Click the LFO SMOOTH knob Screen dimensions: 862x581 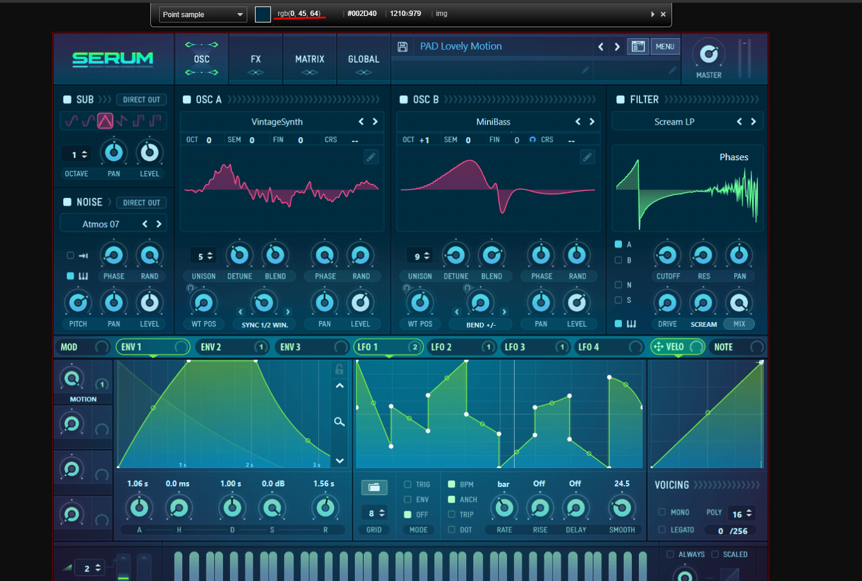(x=621, y=508)
